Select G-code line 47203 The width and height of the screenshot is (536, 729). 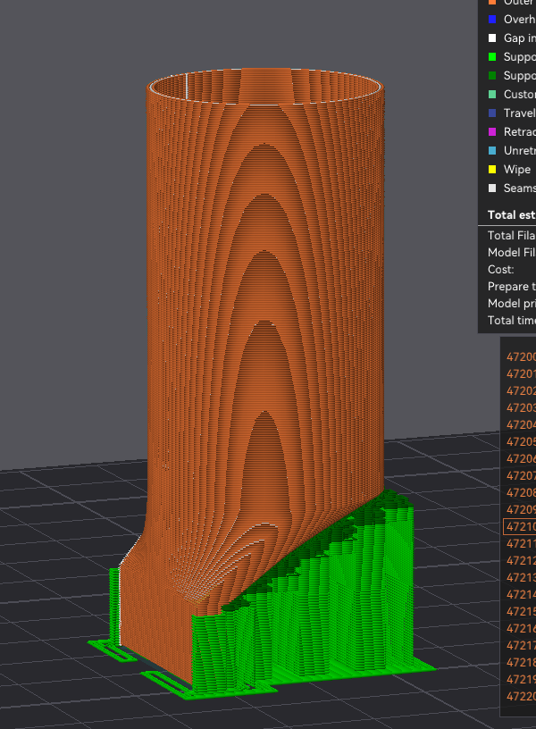click(521, 407)
